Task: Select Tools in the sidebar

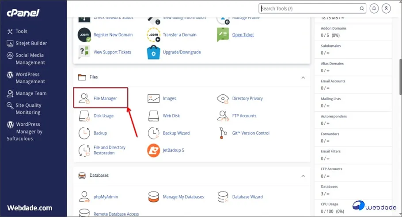Action: [x=21, y=31]
